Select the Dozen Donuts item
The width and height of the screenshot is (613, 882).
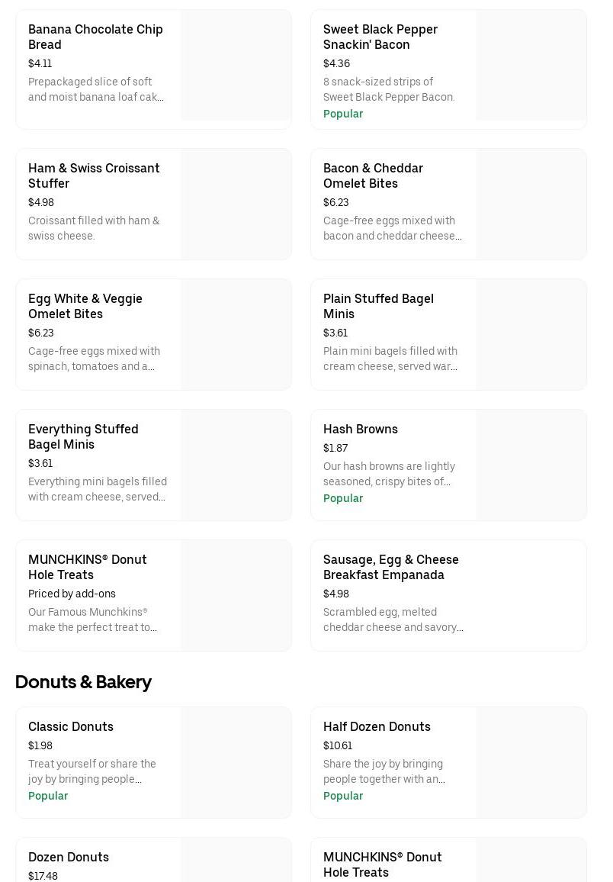(69, 857)
